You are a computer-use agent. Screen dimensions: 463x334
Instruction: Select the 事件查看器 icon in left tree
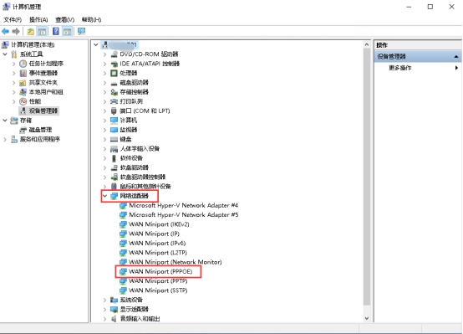23,73
